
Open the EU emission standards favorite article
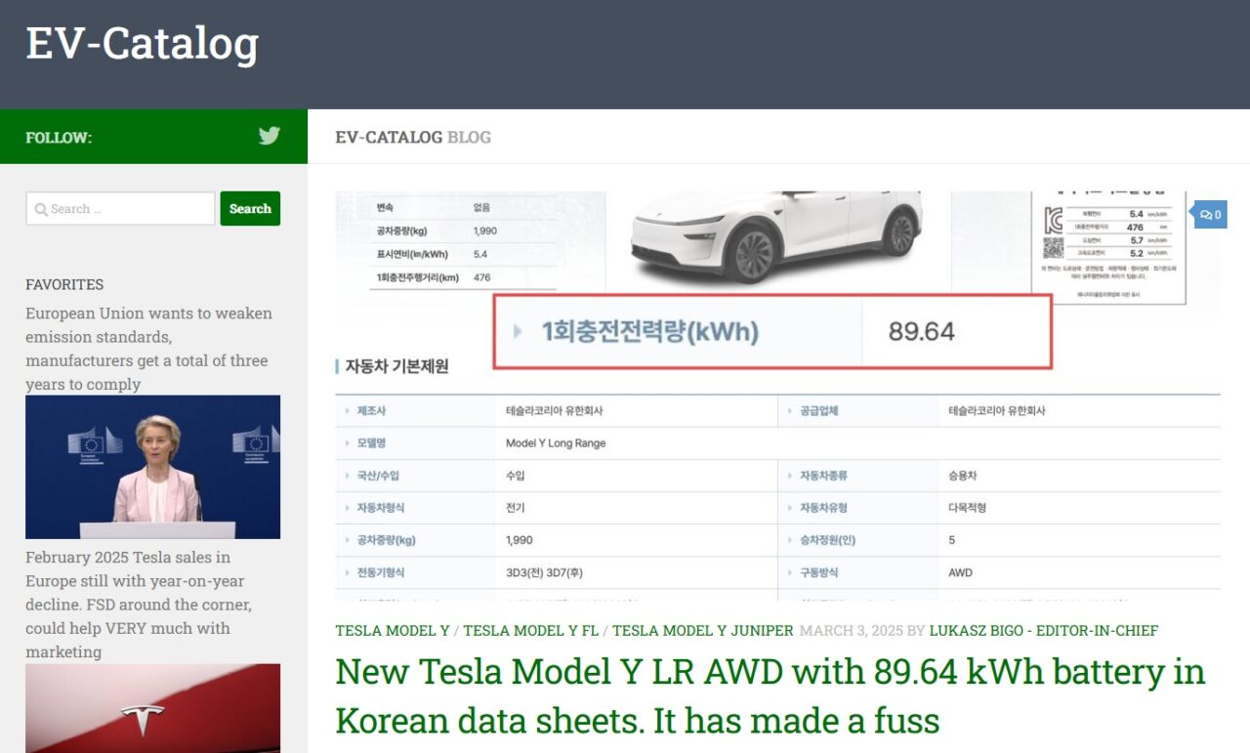point(147,349)
